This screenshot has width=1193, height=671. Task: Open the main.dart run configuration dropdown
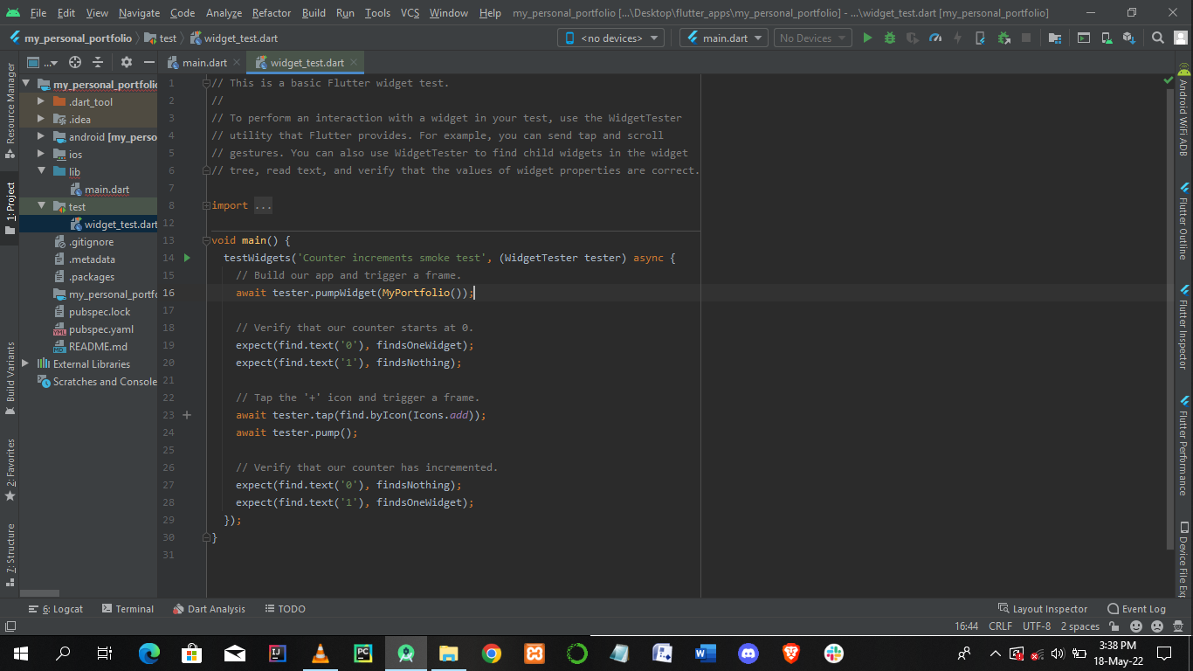724,38
